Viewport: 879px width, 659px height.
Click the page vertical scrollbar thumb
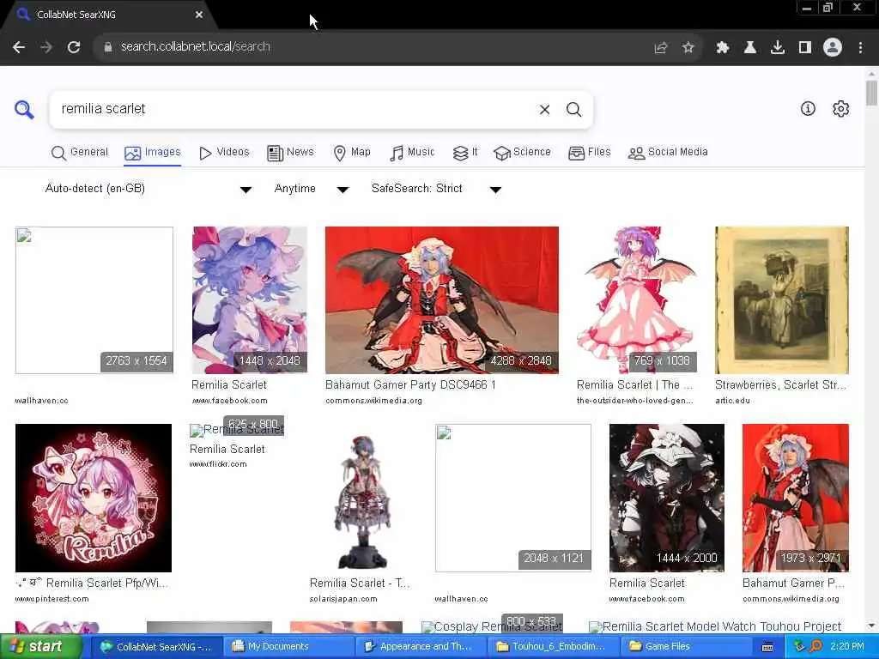(x=871, y=93)
